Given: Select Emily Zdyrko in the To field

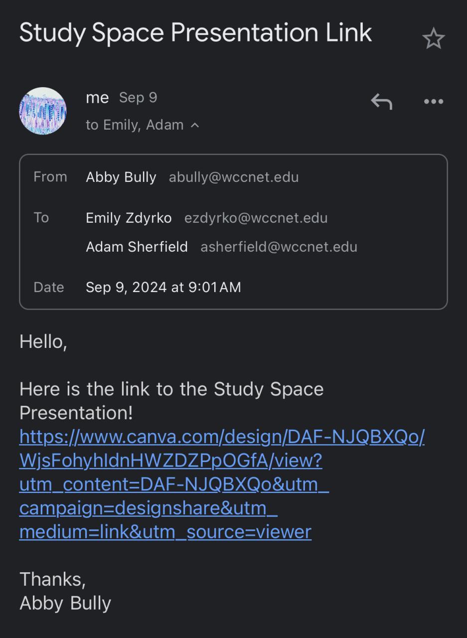Looking at the screenshot, I should coord(129,218).
